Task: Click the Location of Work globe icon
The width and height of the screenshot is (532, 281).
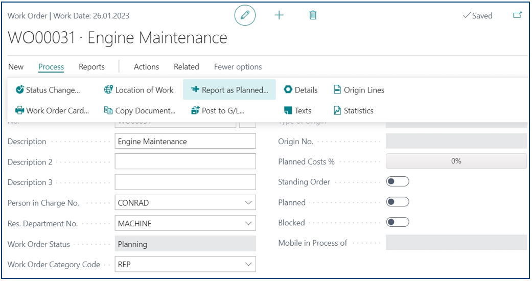Action: click(x=108, y=89)
